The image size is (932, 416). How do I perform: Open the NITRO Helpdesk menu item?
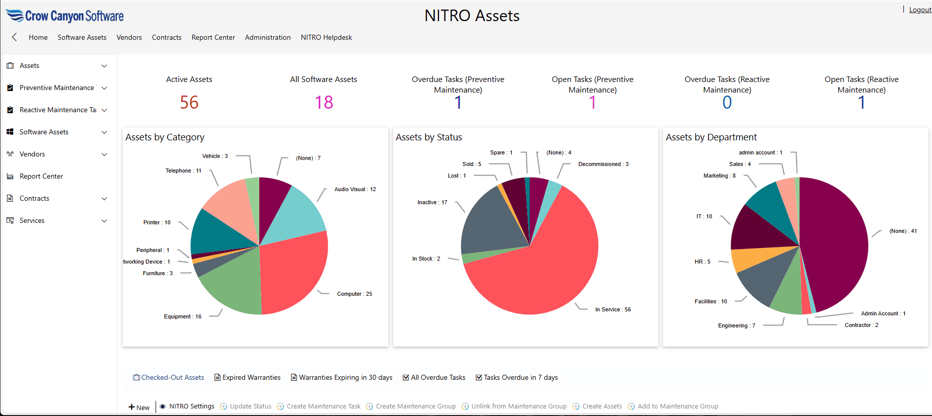tap(326, 37)
